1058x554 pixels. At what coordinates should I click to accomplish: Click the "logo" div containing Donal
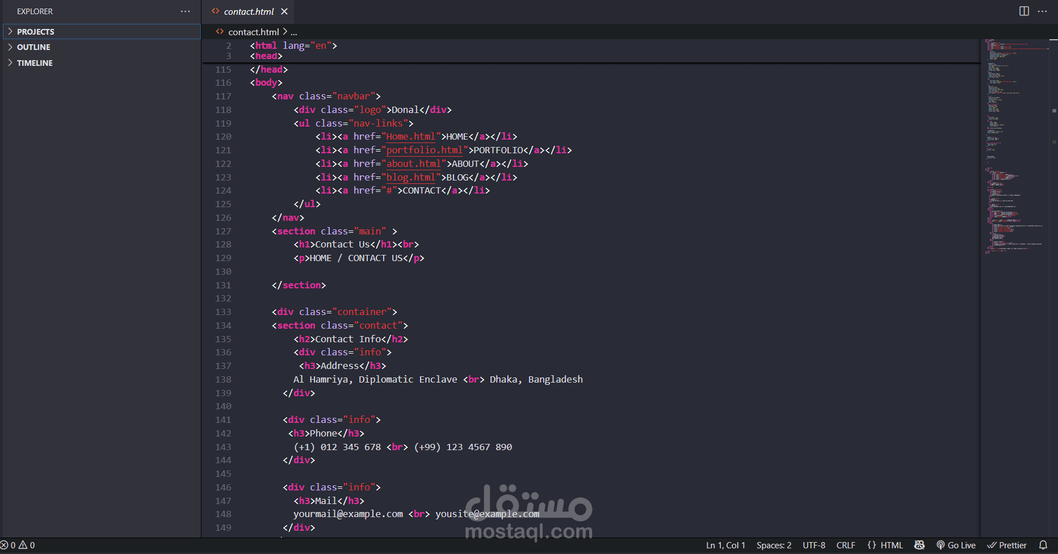click(x=373, y=110)
